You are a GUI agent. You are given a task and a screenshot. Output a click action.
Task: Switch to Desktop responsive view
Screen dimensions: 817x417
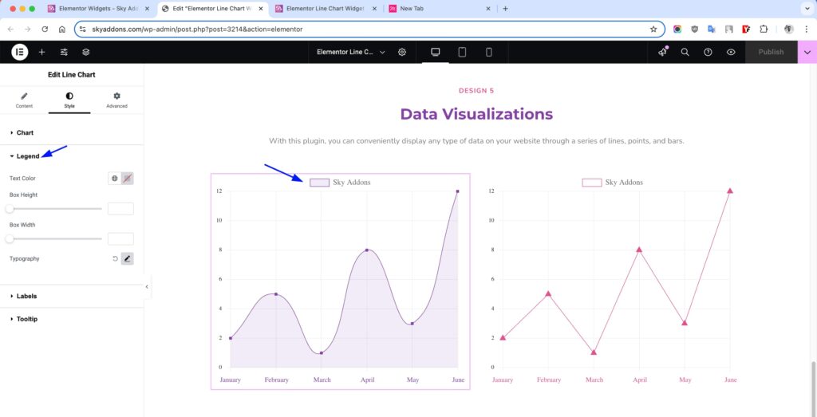click(x=435, y=52)
